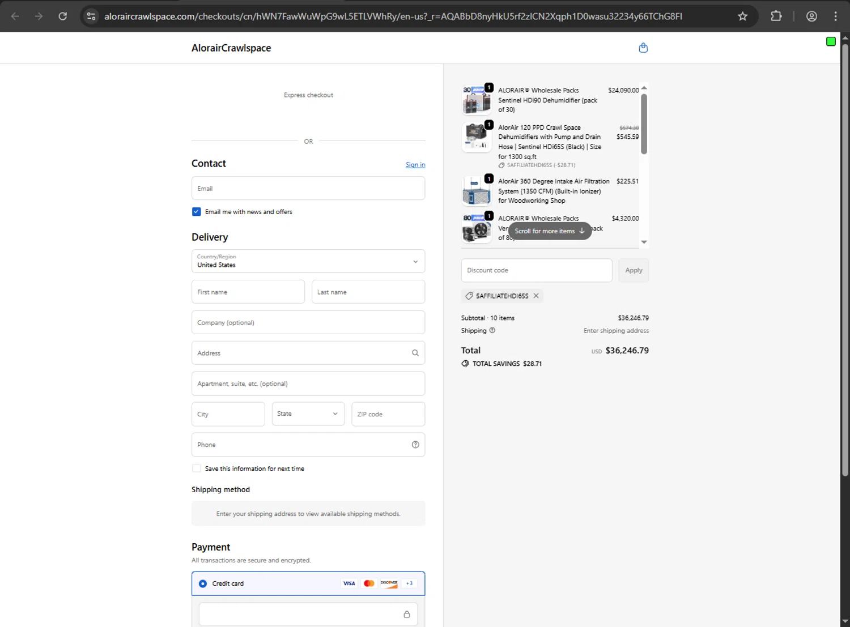Screen dimensions: 850x627
Task: Open the browser profile icon
Action: (811, 16)
